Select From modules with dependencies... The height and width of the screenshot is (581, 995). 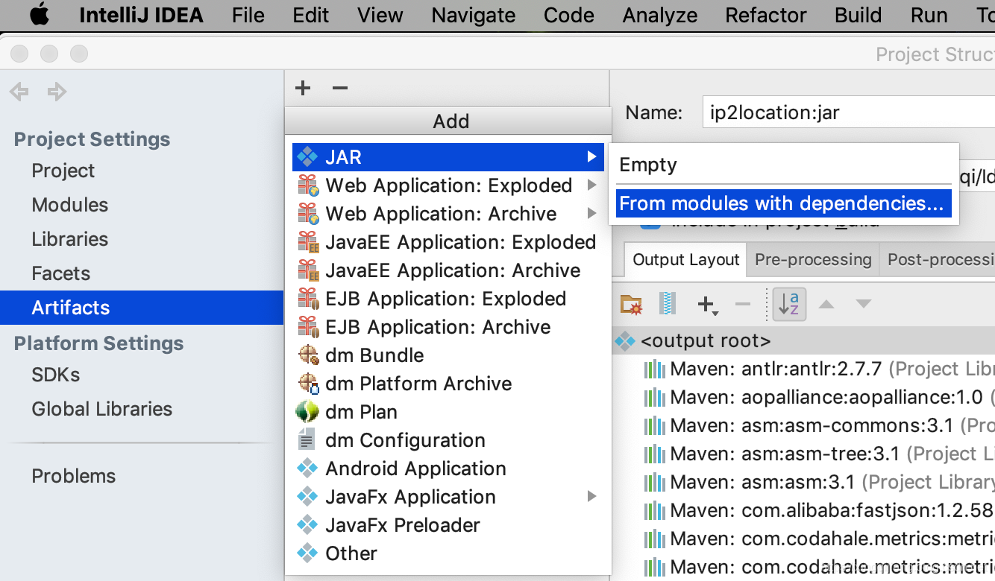pos(784,203)
